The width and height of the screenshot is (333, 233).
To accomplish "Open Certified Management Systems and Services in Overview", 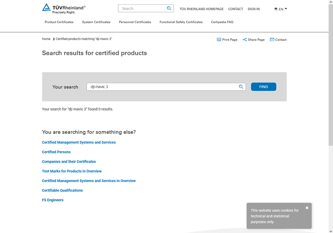I will pyautogui.click(x=89, y=181).
